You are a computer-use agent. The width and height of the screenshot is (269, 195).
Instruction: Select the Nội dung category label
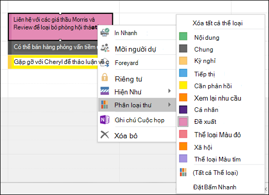207,38
